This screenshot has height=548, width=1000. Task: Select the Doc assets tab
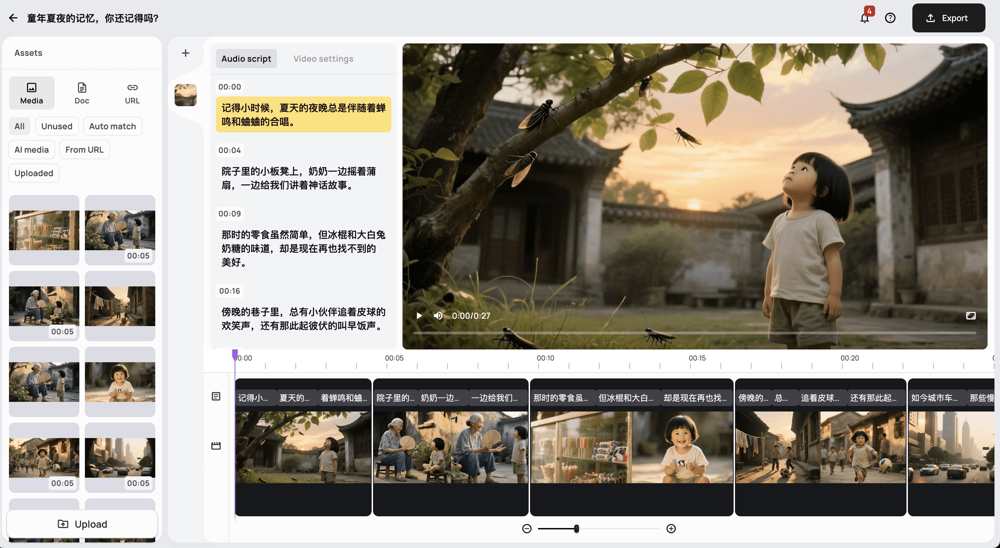(x=81, y=93)
